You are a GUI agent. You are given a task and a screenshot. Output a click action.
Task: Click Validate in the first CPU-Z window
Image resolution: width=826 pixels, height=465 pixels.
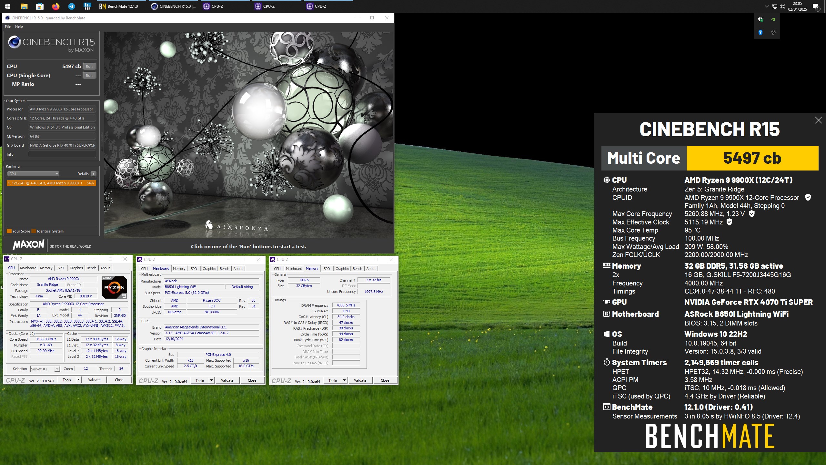94,380
